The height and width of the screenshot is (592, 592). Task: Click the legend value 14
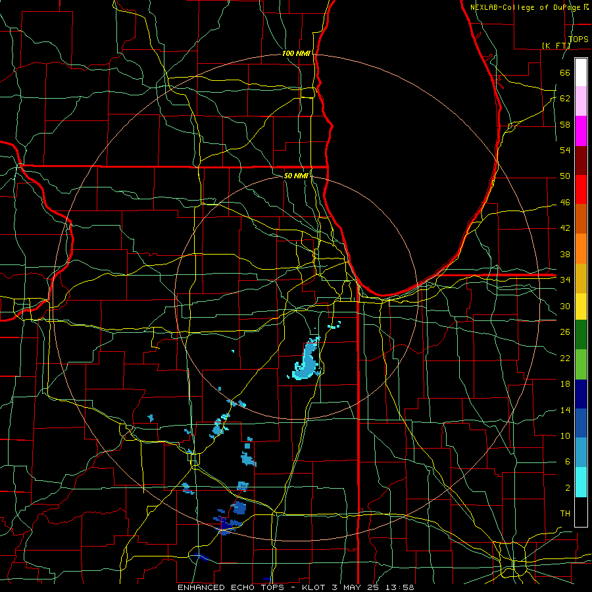coord(565,410)
